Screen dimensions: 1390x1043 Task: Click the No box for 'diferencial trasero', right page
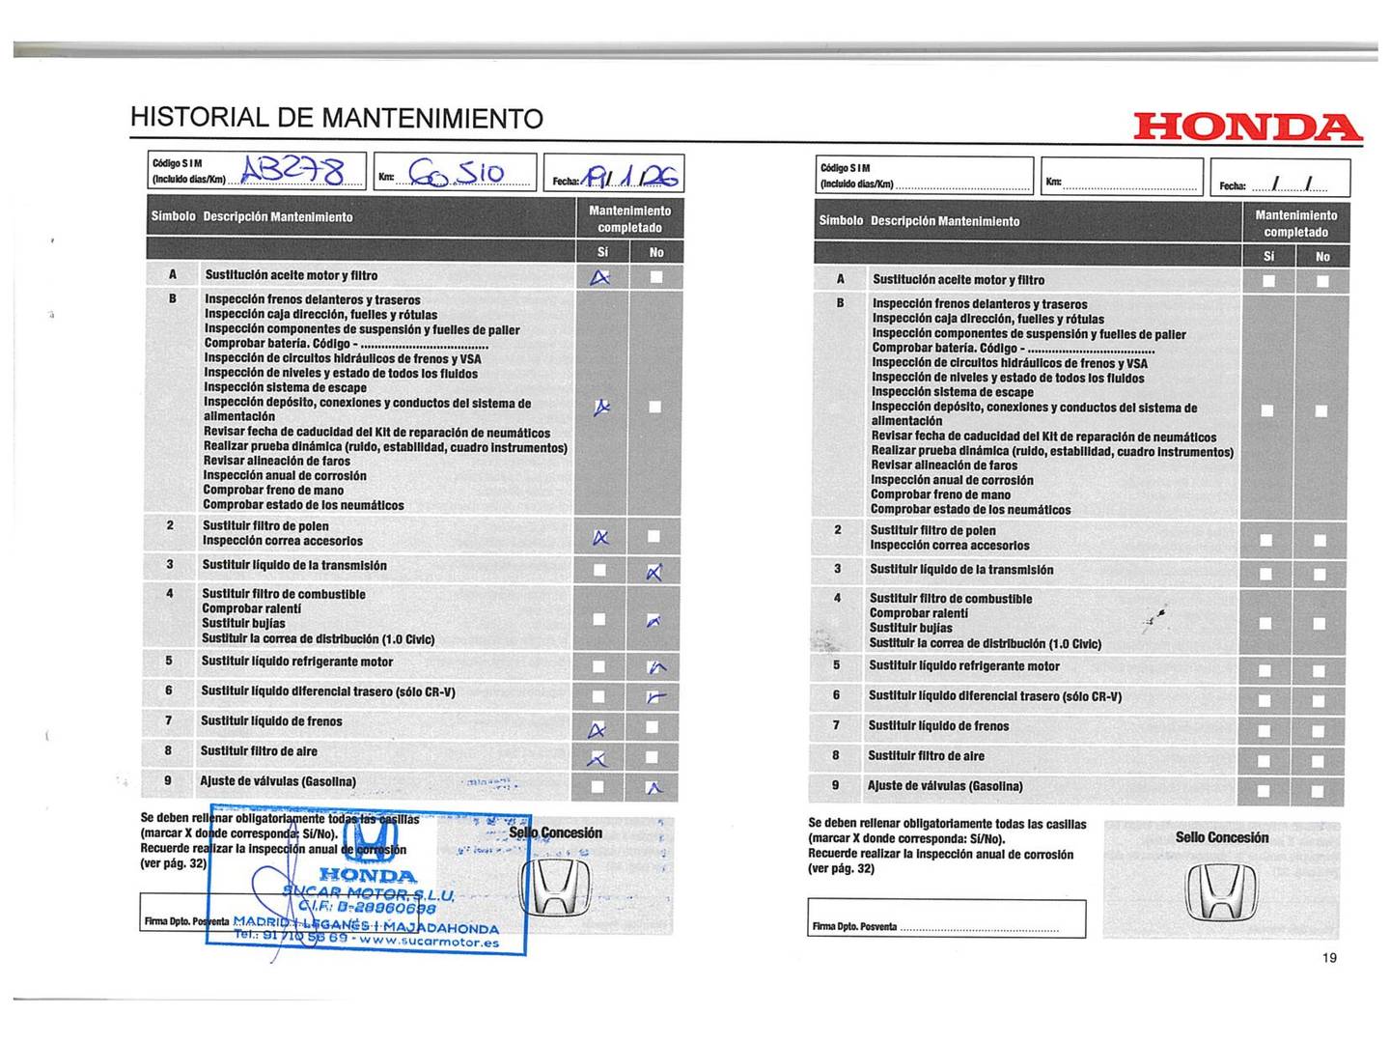[1319, 700]
